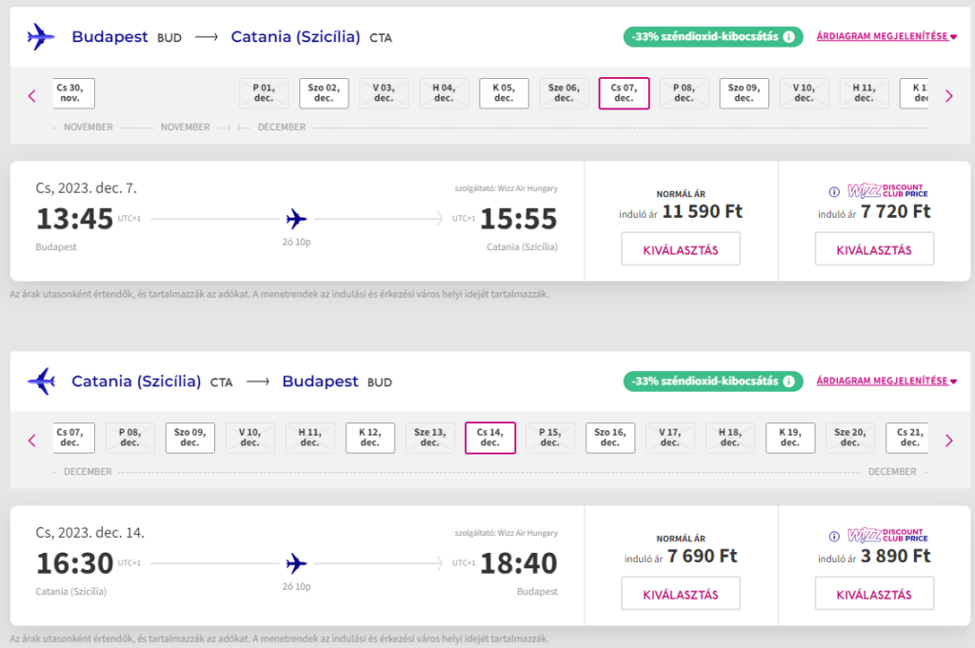Viewport: 975px width, 648px height.
Task: Choose return normal price 7 690 Ft
Action: [680, 594]
